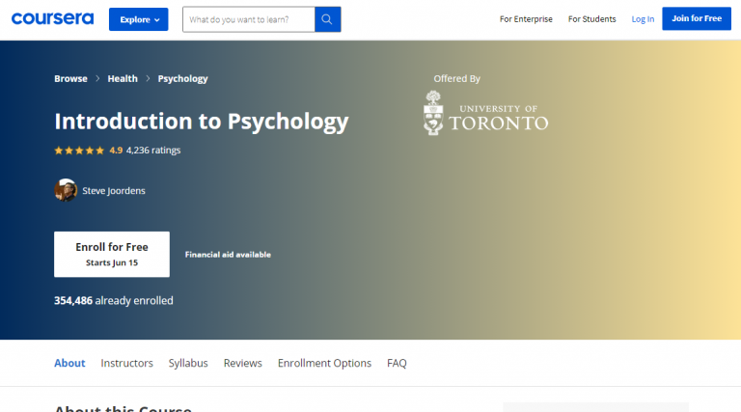Click the Log In link
741x412 pixels.
click(643, 19)
